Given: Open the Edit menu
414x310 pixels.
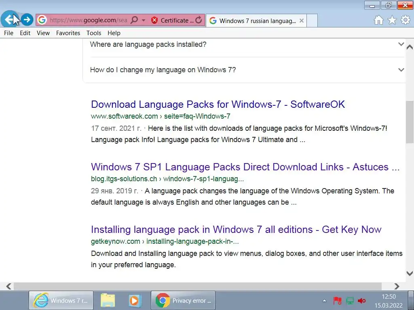Looking at the screenshot, I should click(x=25, y=33).
